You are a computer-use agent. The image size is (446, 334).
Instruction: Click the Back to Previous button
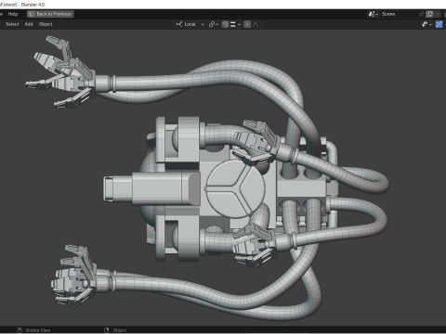(50, 14)
